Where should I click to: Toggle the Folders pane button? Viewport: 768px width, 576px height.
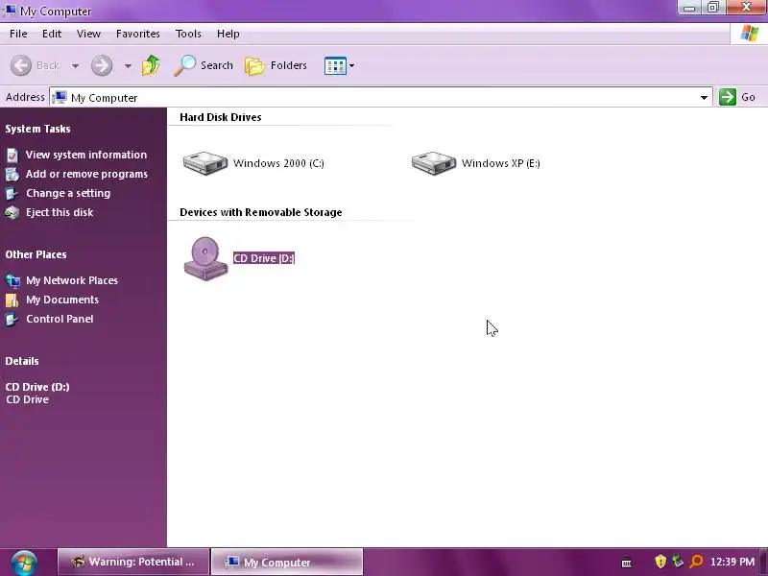click(x=276, y=65)
